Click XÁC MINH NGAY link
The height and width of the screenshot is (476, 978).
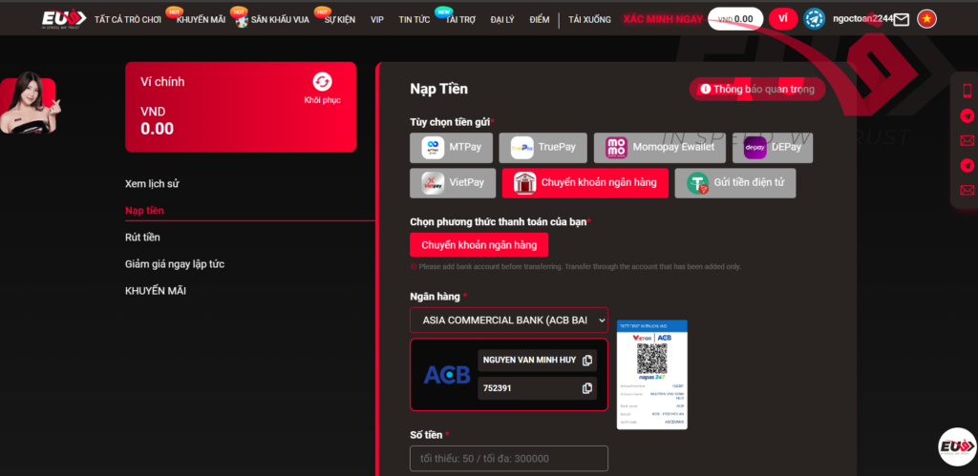pyautogui.click(x=663, y=19)
